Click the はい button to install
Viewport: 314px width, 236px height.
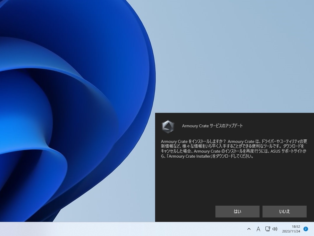coord(237,211)
